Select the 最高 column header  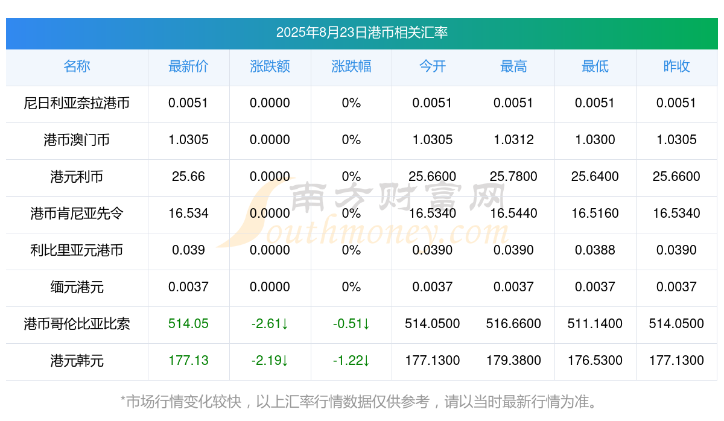click(x=513, y=66)
